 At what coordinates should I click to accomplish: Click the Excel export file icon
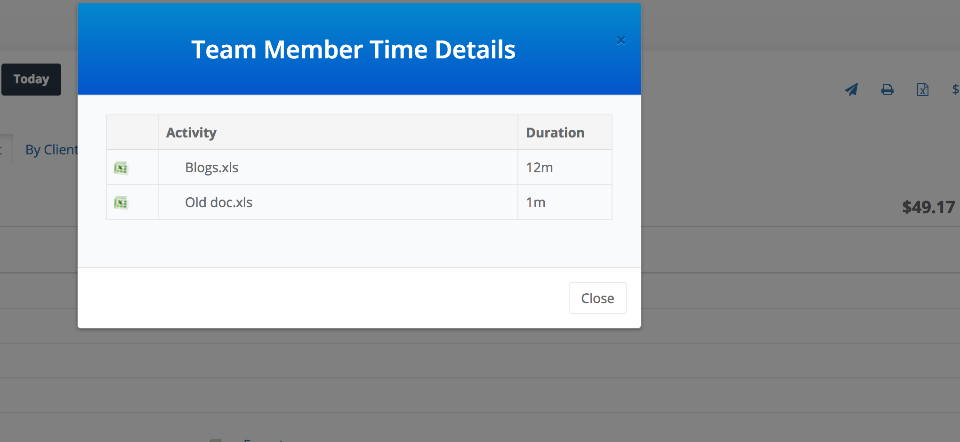coord(922,89)
